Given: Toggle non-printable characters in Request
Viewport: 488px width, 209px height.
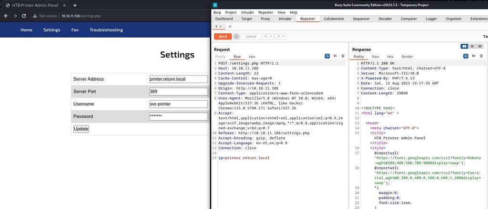Looking at the screenshot, I should (x=335, y=56).
